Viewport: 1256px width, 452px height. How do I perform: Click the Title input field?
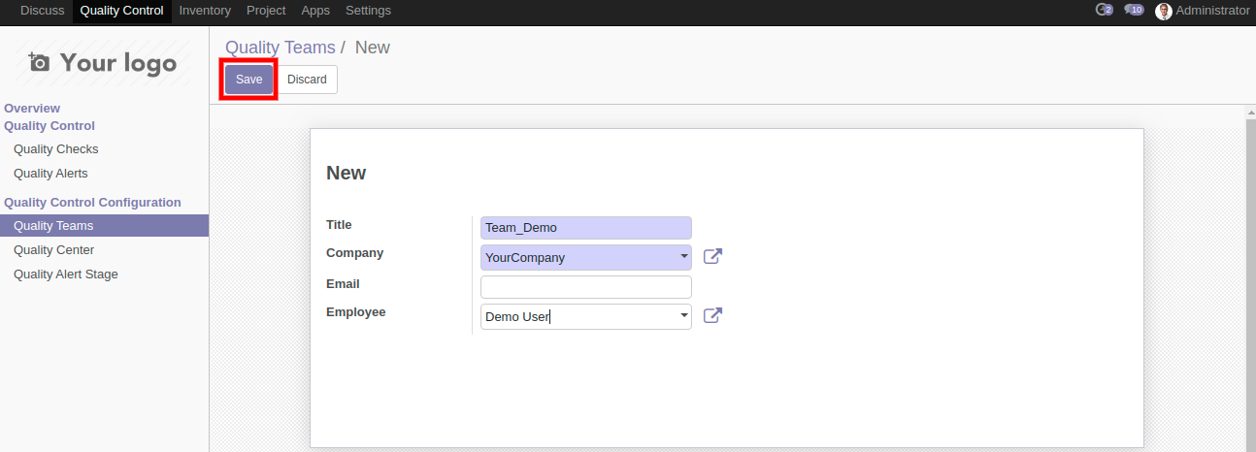(585, 228)
